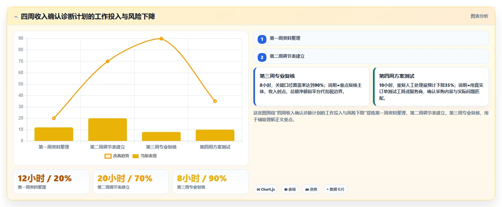Toggle the 改善趋势 legend item
The height and width of the screenshot is (207, 502).
(117, 156)
